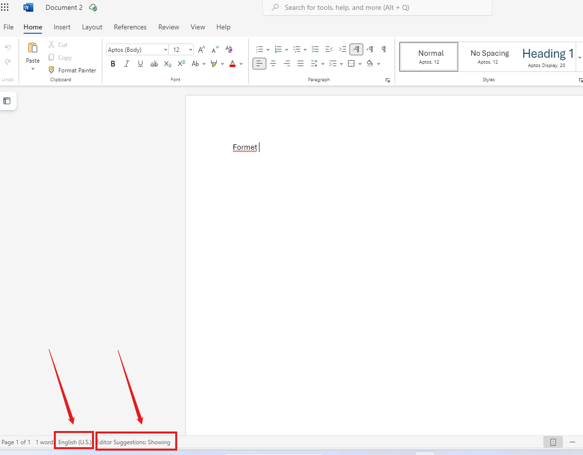Open the Format Painter tool
This screenshot has height=455, width=583.
point(72,70)
